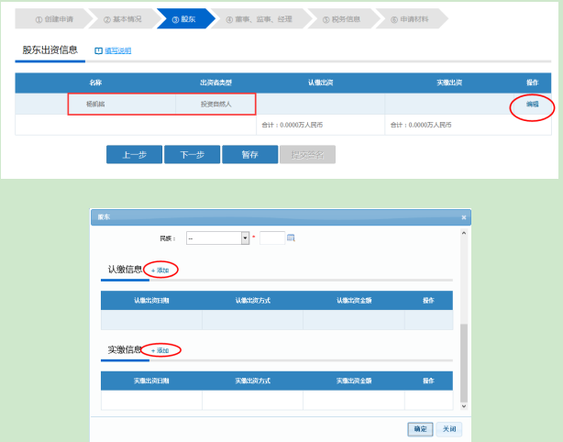Click the 认缴出资 total 0.0000万人民币
Screen dimensions: 563x442
[292, 125]
